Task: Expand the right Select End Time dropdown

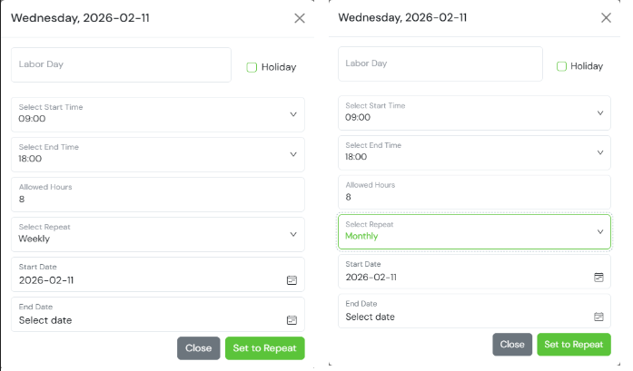Action: (x=474, y=152)
